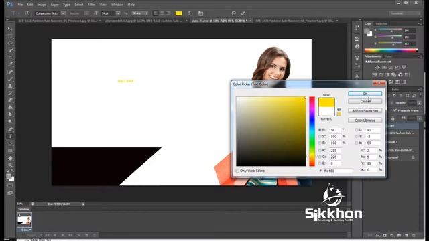The width and height of the screenshot is (429, 241).
Task: Commit the text edit with the checkmark
Action: coord(243,13)
